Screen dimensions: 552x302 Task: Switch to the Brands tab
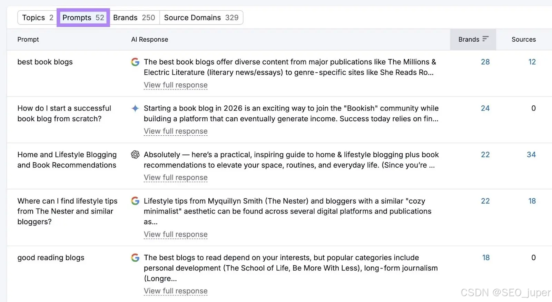[x=134, y=18]
